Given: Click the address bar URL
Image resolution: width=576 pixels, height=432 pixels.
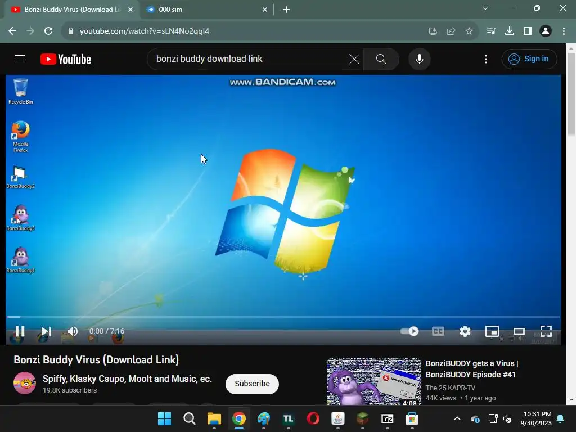Looking at the screenshot, I should point(145,31).
